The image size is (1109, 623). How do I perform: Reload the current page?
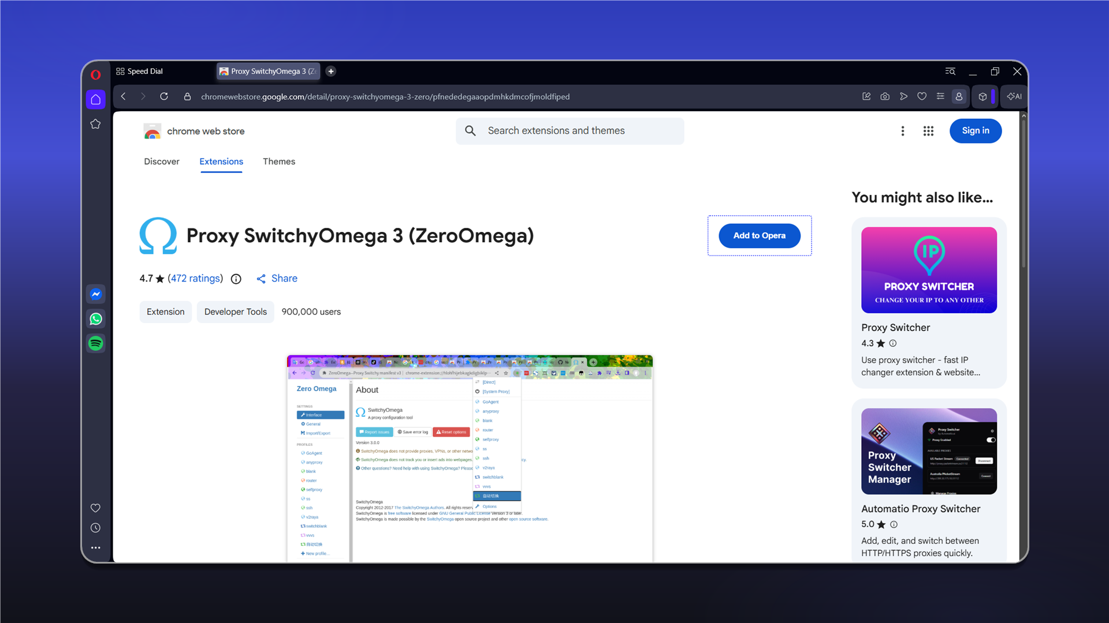tap(164, 97)
